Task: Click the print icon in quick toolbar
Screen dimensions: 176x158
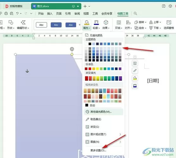Action: 6,14
